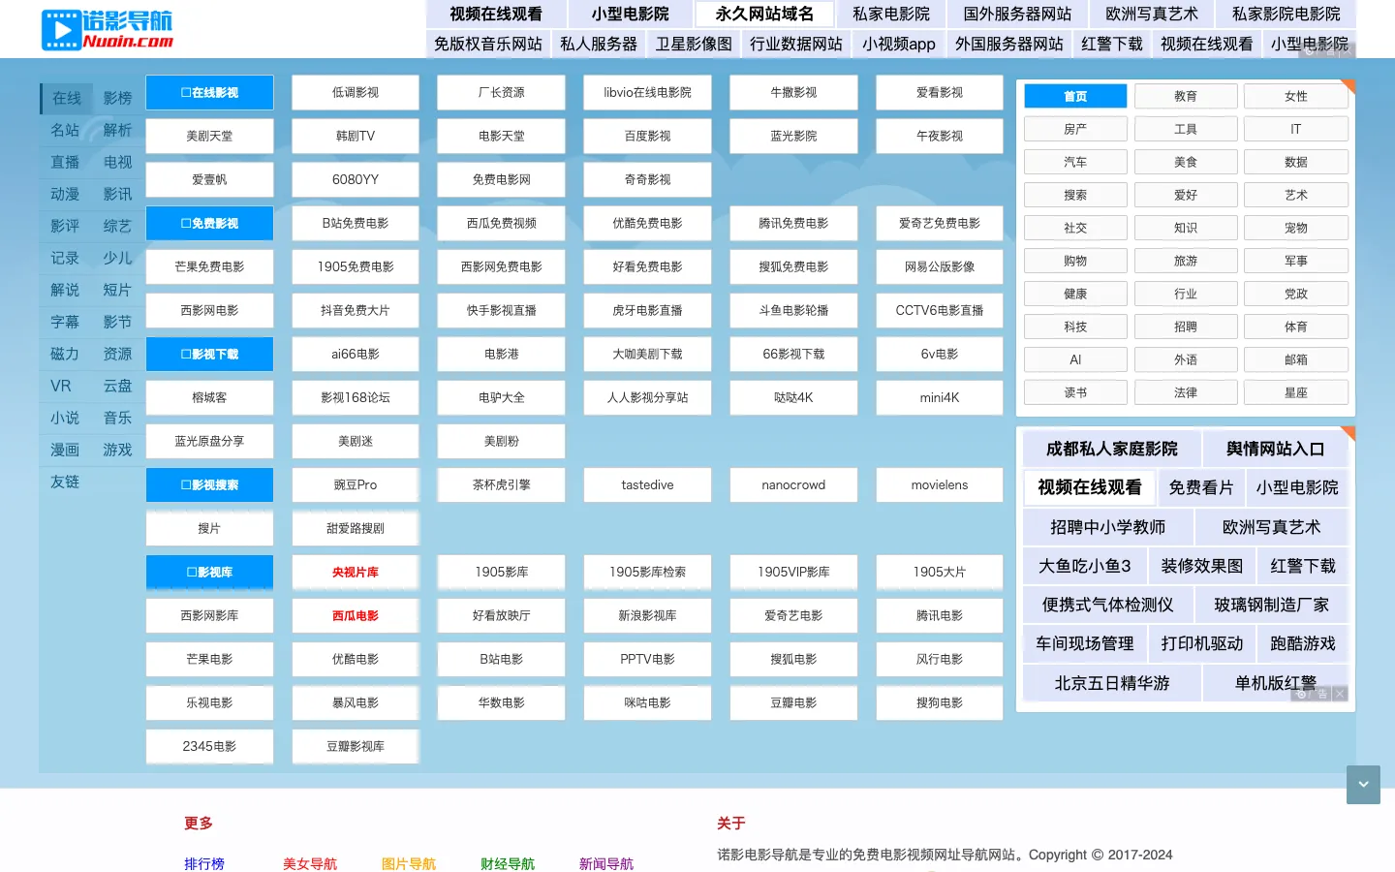Open the 财经导航 footer link
This screenshot has width=1395, height=872.
point(508,864)
